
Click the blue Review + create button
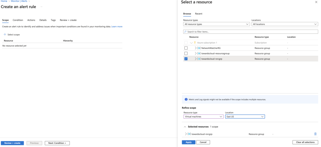pyautogui.click(x=12, y=143)
